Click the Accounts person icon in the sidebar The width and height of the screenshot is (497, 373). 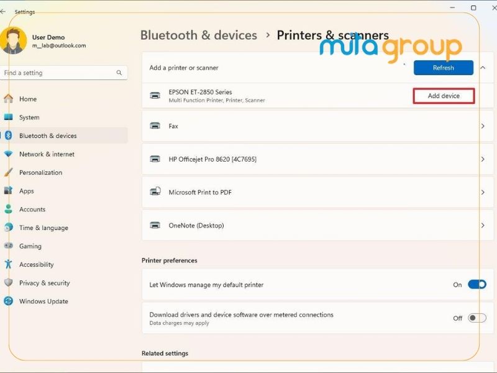(x=9, y=209)
